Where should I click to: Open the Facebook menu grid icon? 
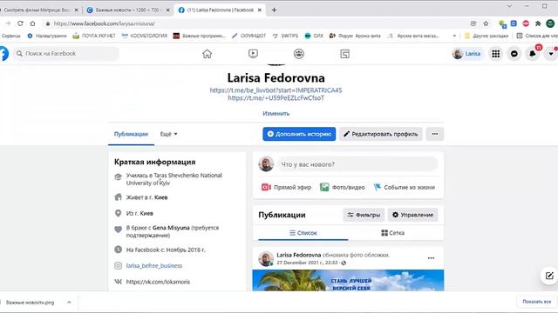point(496,54)
